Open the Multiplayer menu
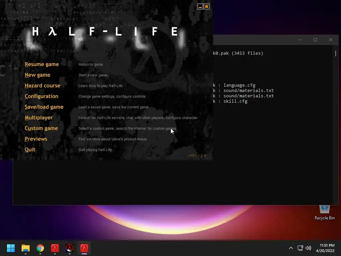The height and width of the screenshot is (256, 341). [x=39, y=118]
